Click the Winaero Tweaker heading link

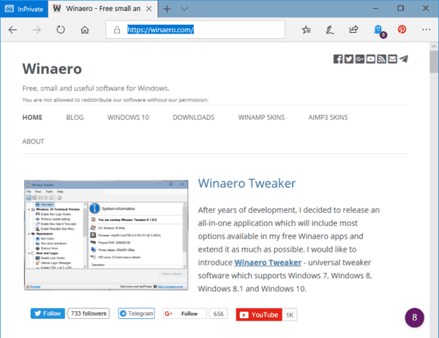[x=247, y=184]
